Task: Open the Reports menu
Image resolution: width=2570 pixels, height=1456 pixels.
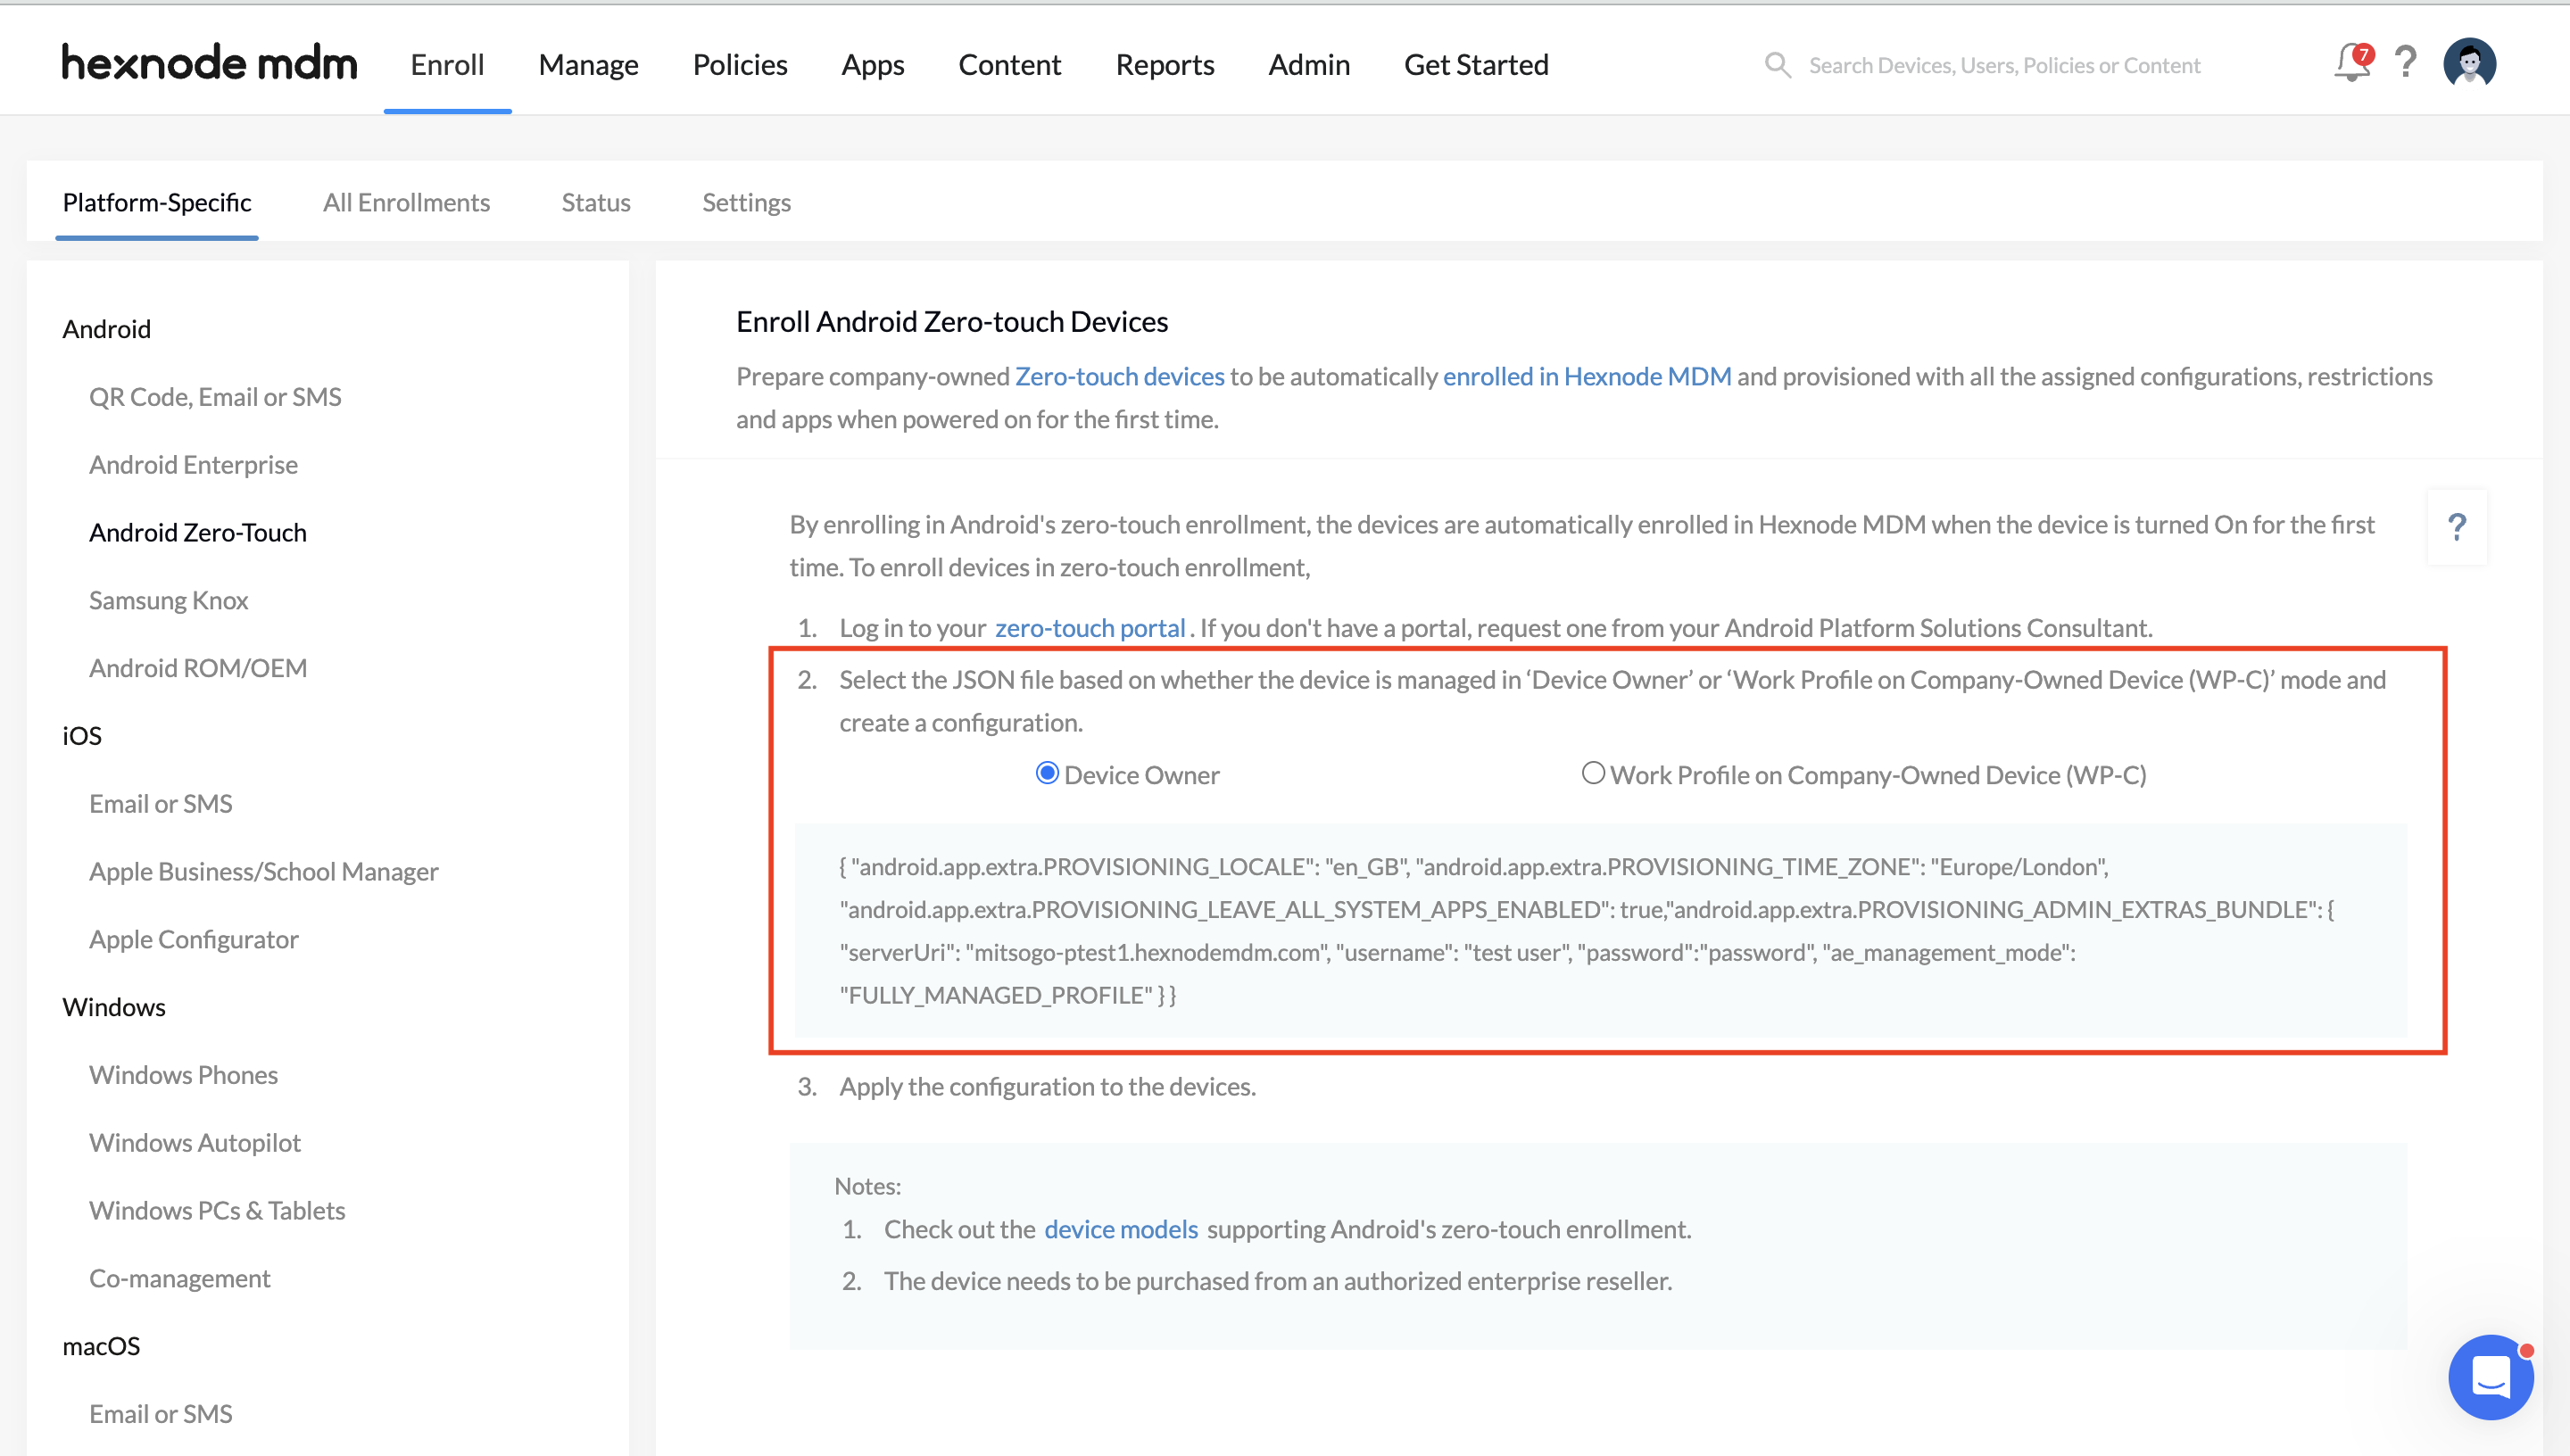Action: coord(1165,65)
